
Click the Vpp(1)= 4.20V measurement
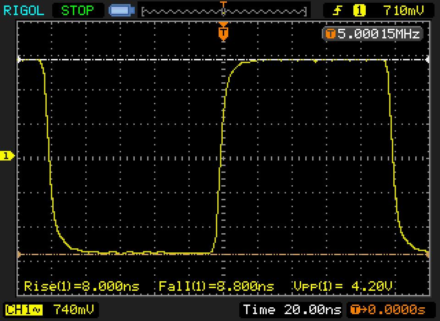point(343,286)
